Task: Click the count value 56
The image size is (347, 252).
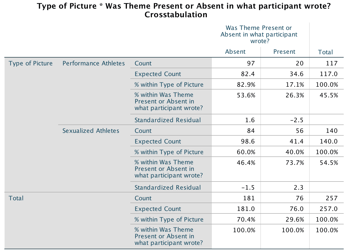Action: [300, 131]
